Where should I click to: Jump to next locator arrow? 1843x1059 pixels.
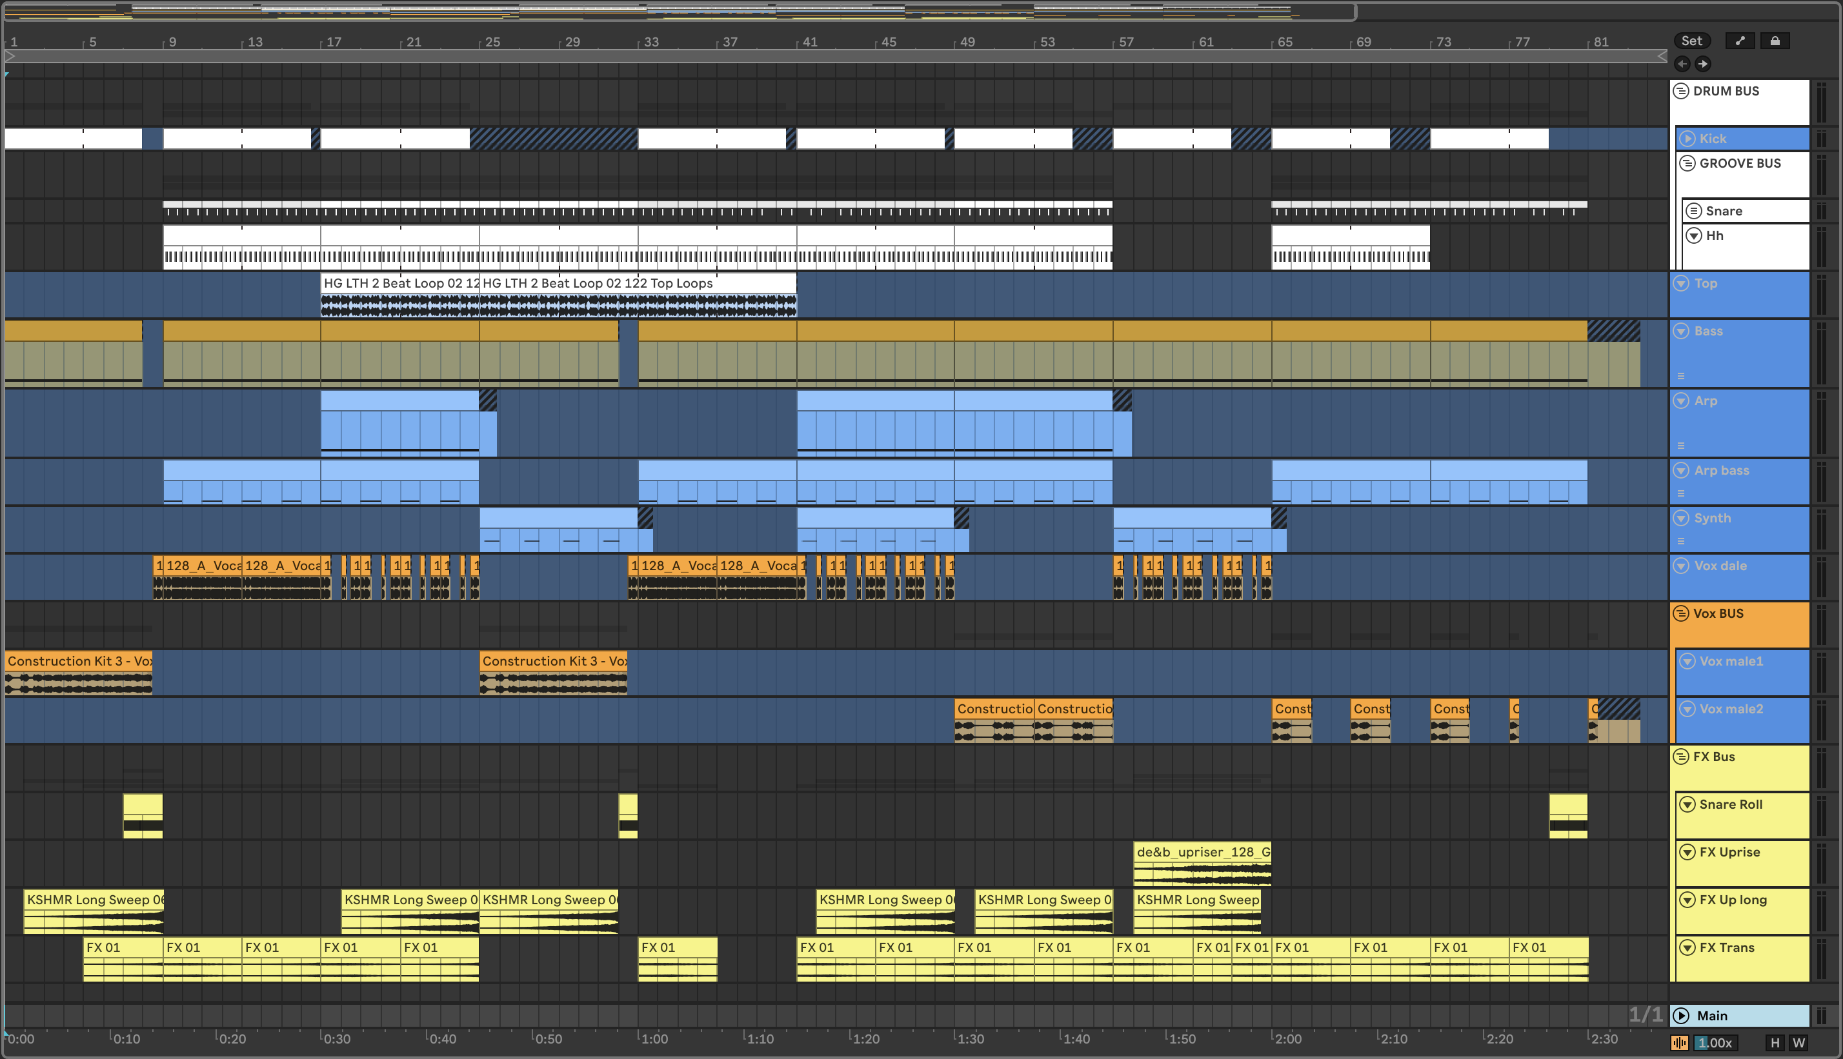pos(1702,64)
